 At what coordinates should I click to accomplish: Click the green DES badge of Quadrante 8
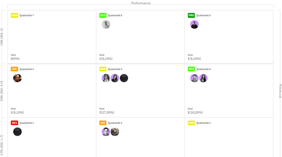point(103,15)
